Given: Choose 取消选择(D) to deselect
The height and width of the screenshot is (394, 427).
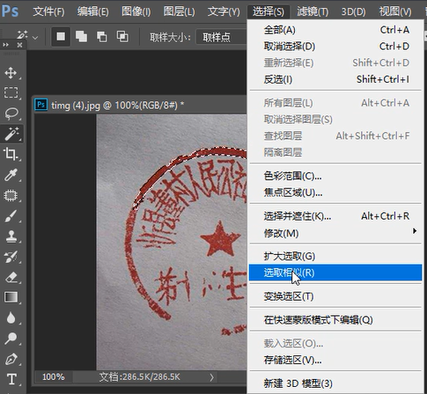Looking at the screenshot, I should point(335,47).
